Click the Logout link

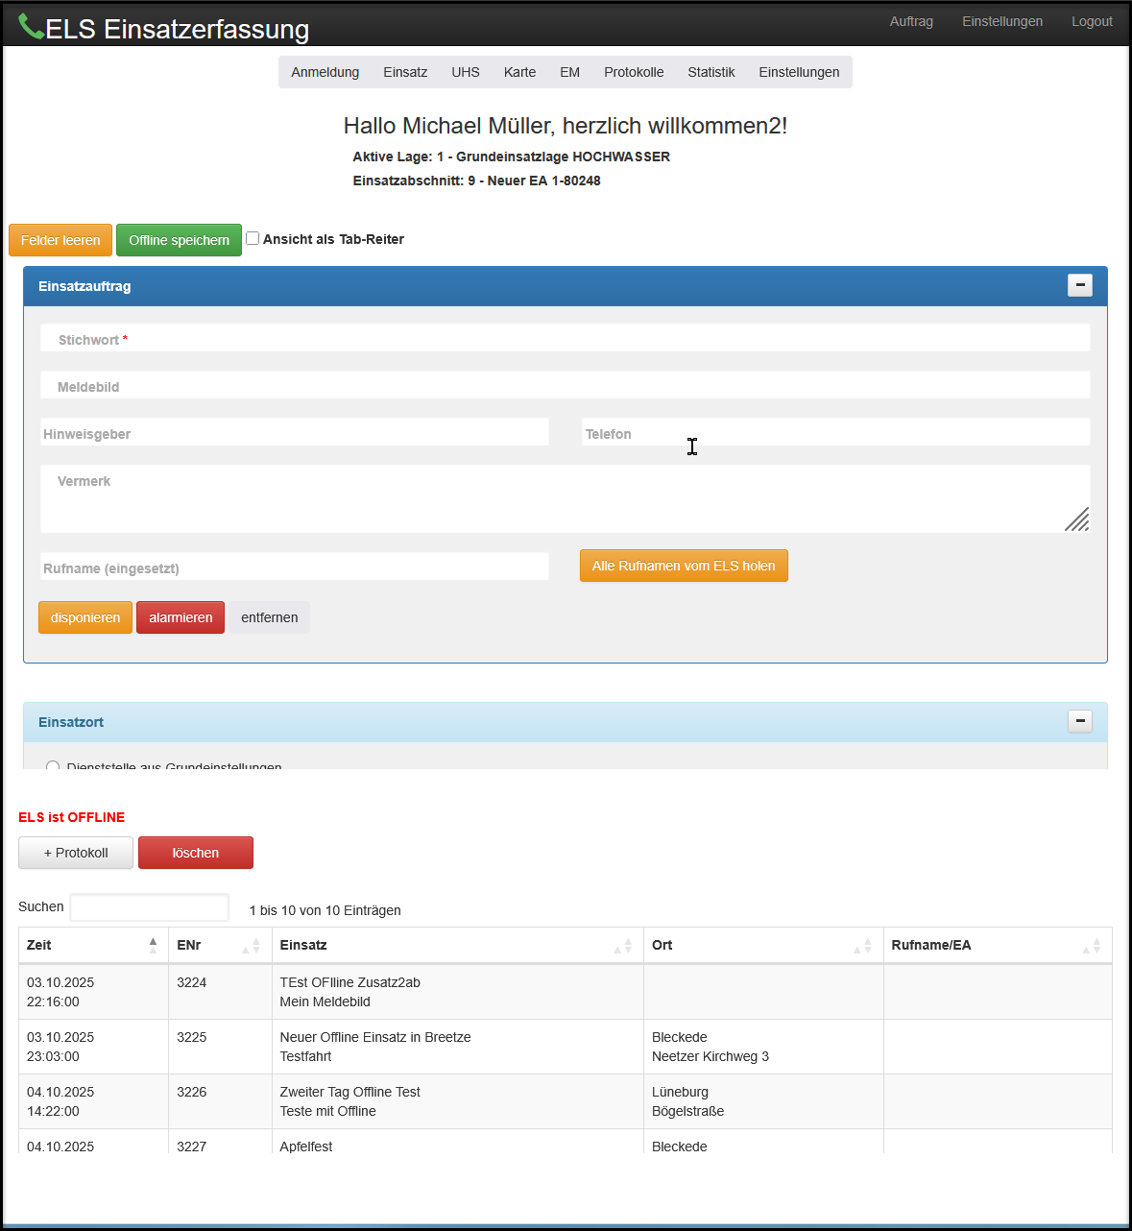pos(1092,21)
